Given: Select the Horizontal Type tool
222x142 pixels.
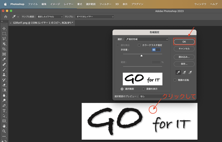Looking at the screenshot, I should (x=4, y=111).
